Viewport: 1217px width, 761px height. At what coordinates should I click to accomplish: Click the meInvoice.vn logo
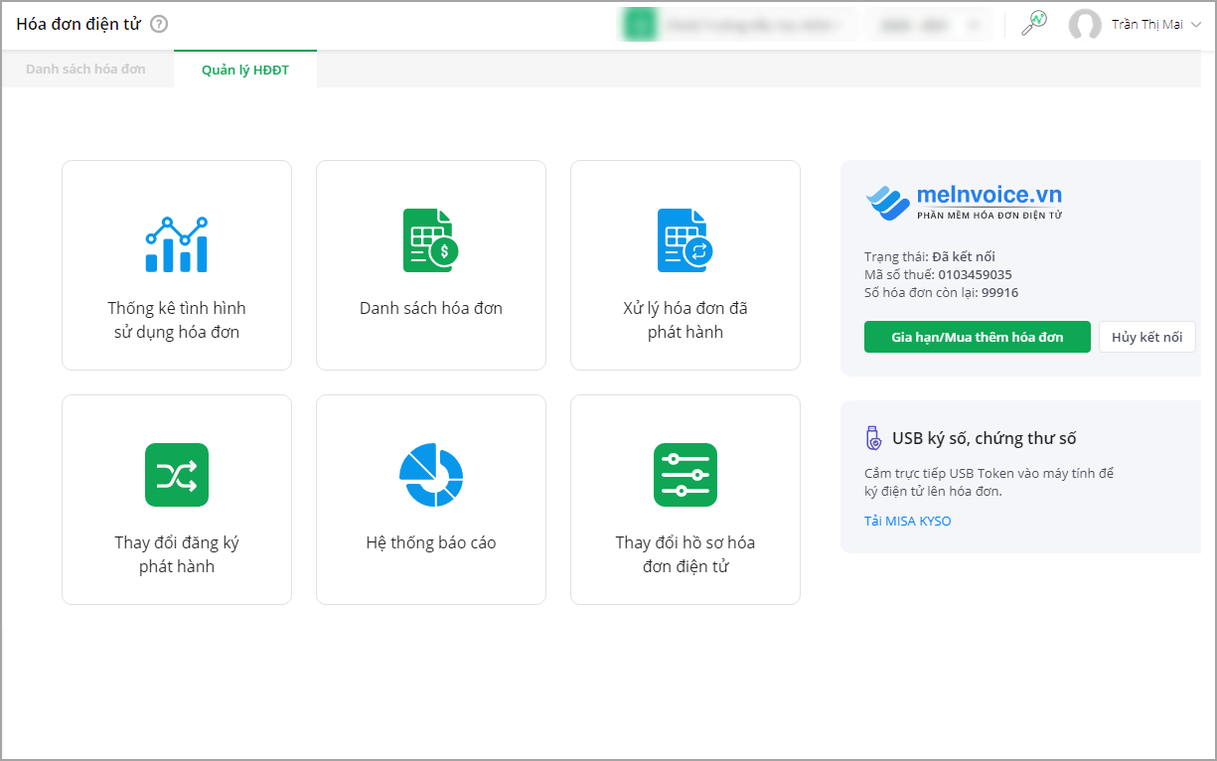pyautogui.click(x=964, y=202)
